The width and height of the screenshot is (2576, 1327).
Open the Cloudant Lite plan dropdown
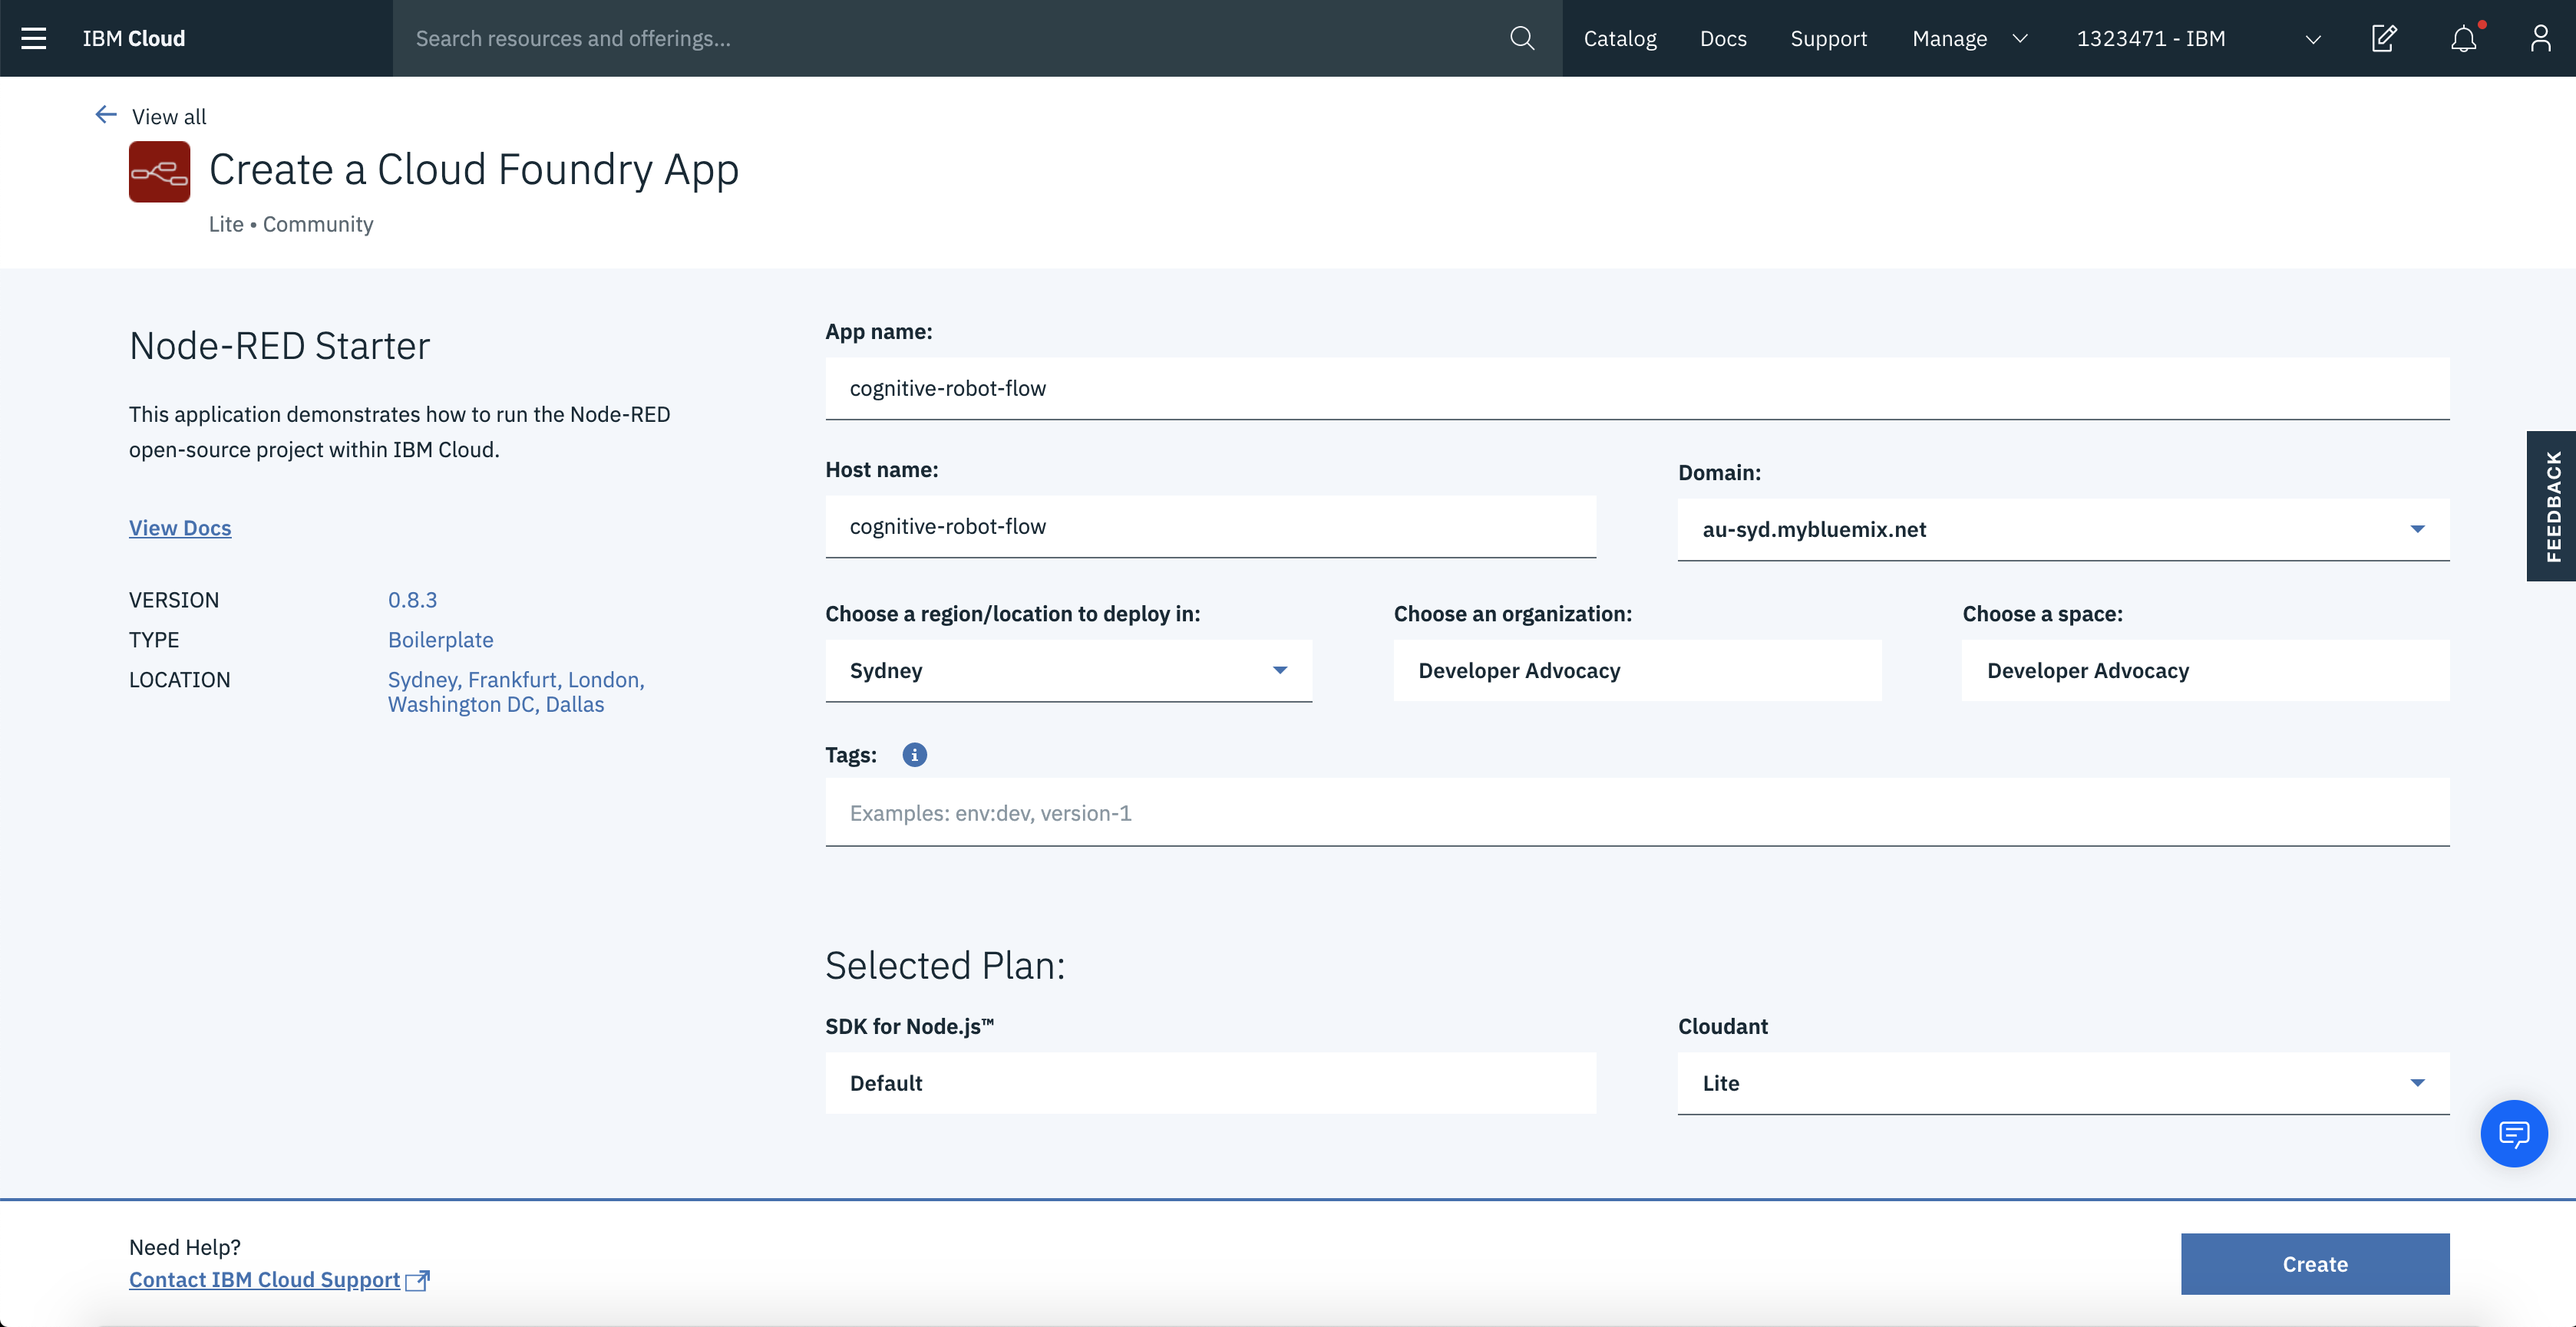coord(2063,1083)
